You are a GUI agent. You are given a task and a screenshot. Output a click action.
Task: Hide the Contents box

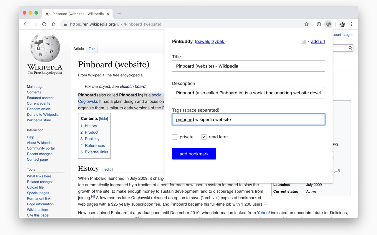coord(103,119)
